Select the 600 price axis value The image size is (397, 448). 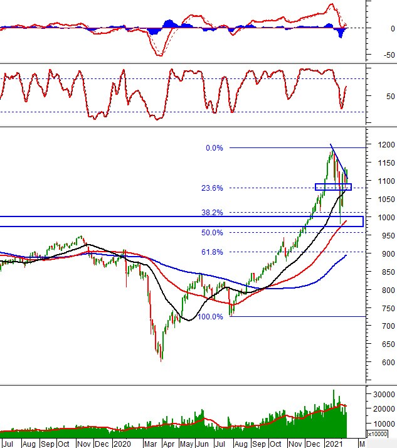(x=388, y=362)
